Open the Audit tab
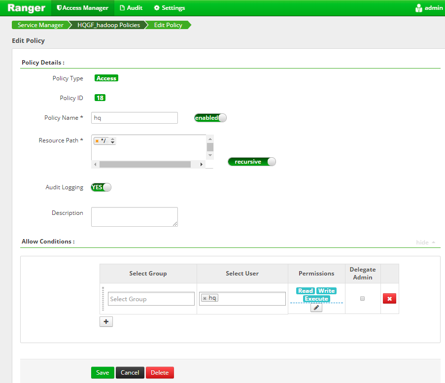445x383 pixels. [131, 8]
